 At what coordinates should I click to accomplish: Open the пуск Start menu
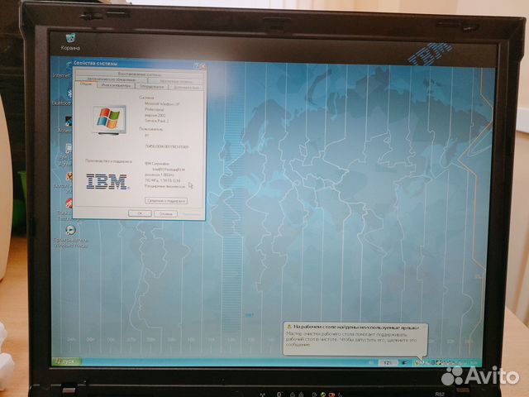(x=67, y=361)
